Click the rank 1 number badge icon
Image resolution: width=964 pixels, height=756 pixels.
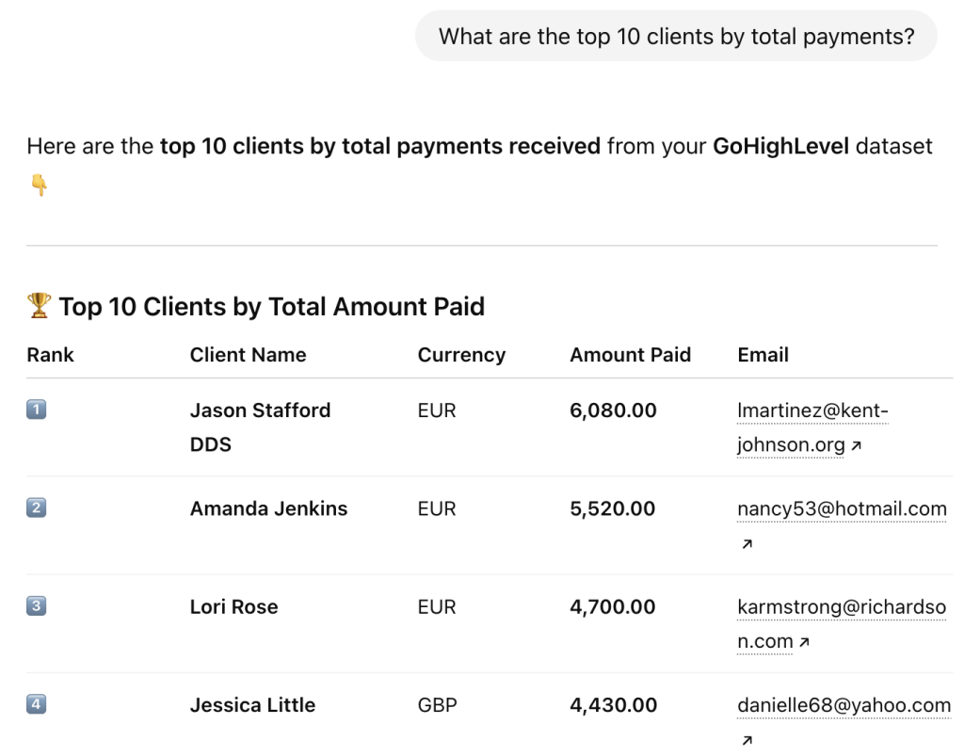point(37,410)
